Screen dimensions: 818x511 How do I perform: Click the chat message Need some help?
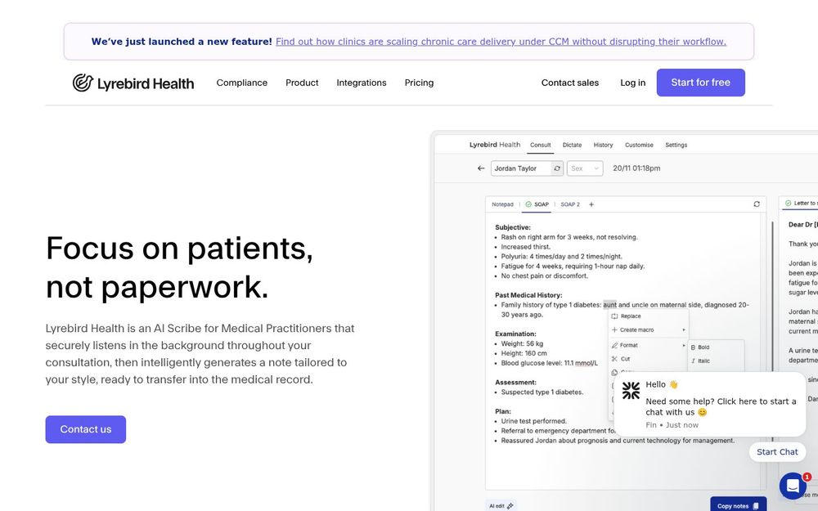click(x=721, y=406)
